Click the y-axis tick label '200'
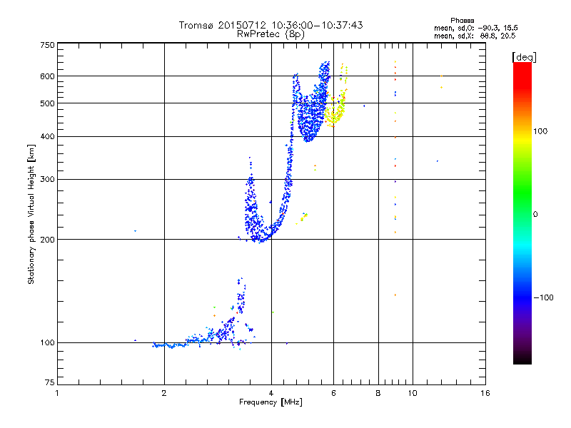The height and width of the screenshot is (428, 571). tap(47, 240)
